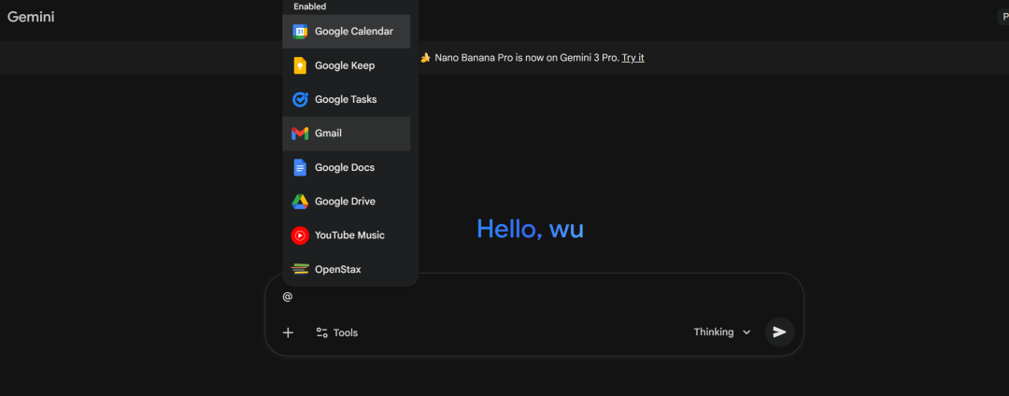
Task: Pick Google Drive from the menu
Action: (x=347, y=201)
